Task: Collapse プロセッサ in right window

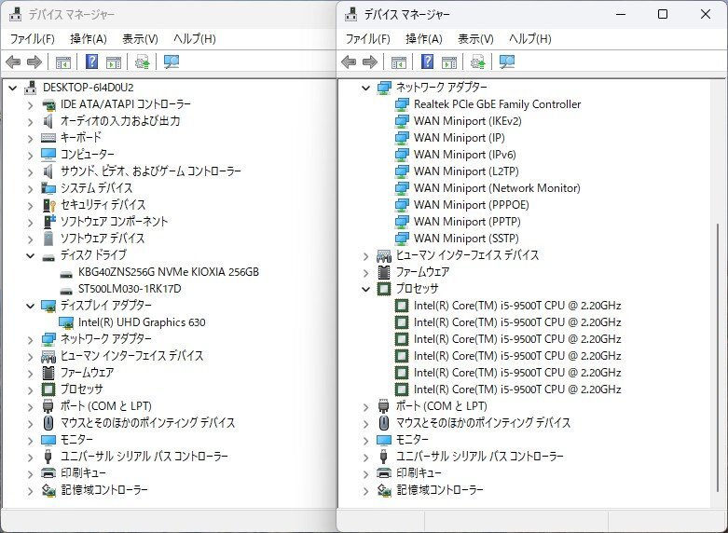Action: pyautogui.click(x=365, y=289)
